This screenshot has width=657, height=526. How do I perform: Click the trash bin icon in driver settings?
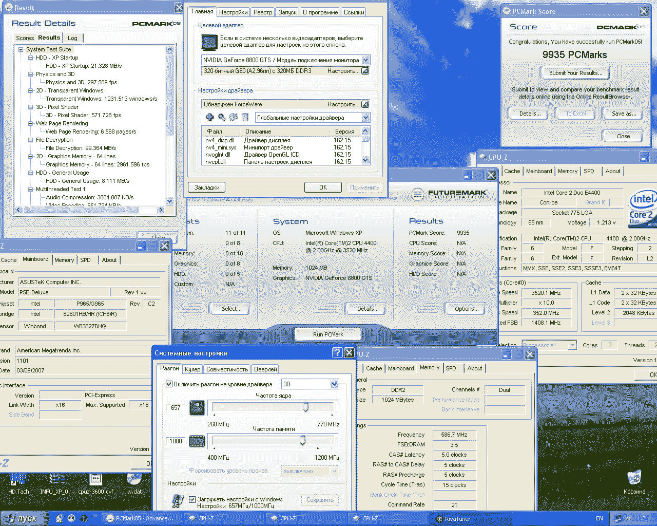(x=245, y=118)
